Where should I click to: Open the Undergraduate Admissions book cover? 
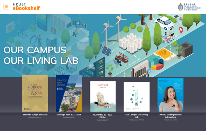[171, 95]
